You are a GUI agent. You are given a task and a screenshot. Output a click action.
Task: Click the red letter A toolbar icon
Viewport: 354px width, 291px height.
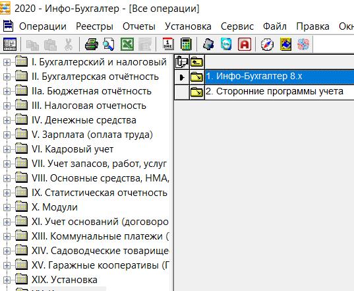[x=245, y=44]
